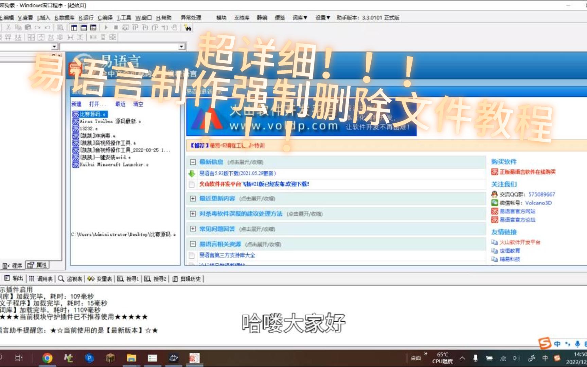Screen dimensions: 587x367
Task: Toggle the third panel layout toolbar button
Action: 93,28
